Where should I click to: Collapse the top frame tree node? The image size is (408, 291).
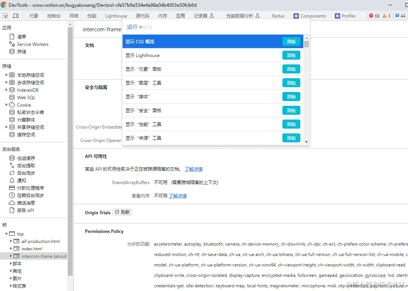coord(6,234)
